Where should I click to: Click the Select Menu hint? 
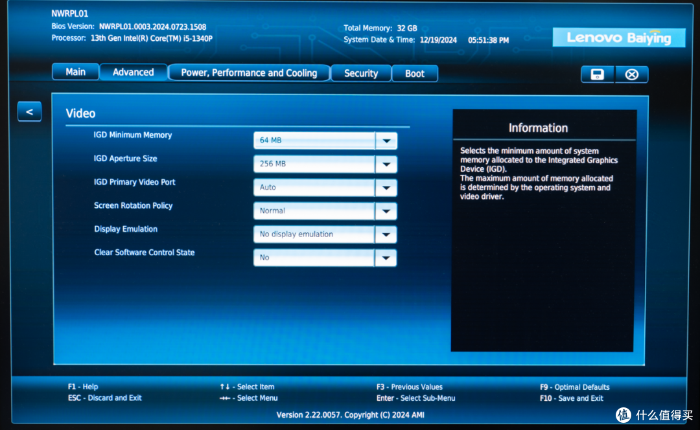pyautogui.click(x=249, y=398)
